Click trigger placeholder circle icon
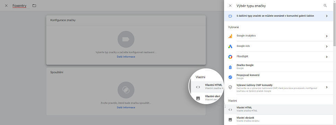This screenshot has width=336, height=125. (x=126, y=90)
